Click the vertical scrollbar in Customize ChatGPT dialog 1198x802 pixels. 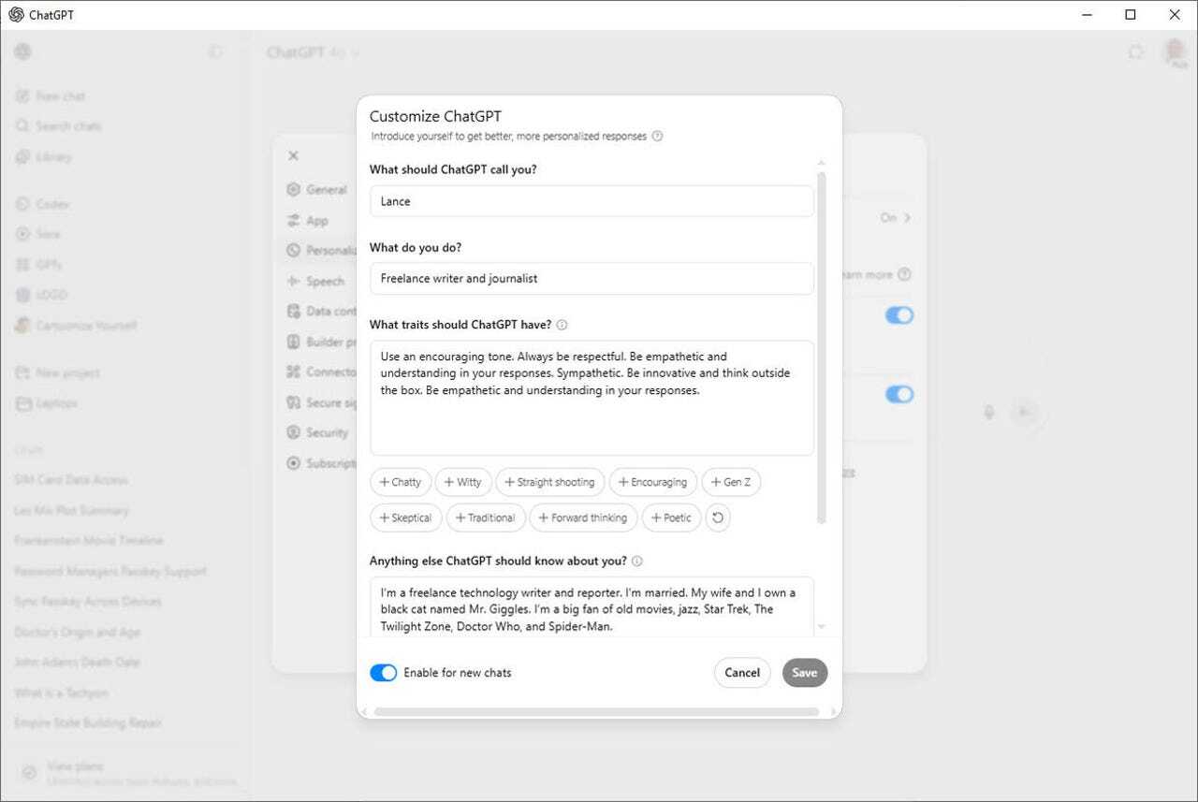pyautogui.click(x=822, y=347)
